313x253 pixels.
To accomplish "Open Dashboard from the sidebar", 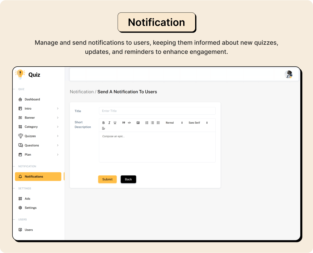I will tap(32, 99).
